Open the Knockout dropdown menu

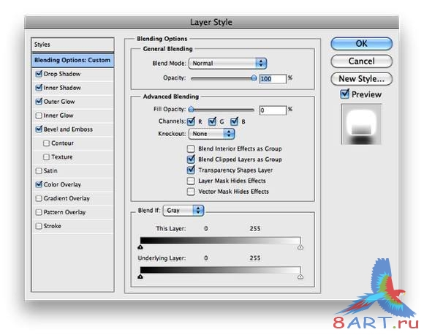coord(211,134)
